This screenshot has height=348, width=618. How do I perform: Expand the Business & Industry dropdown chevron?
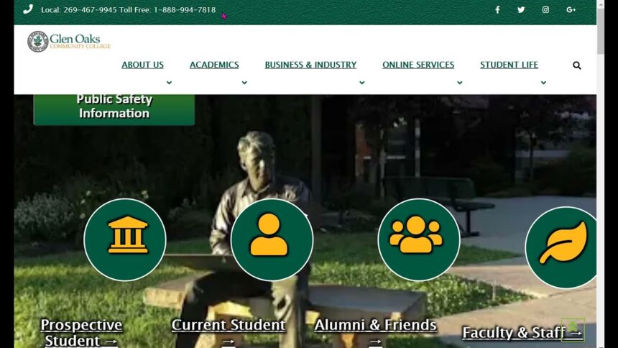pyautogui.click(x=361, y=83)
